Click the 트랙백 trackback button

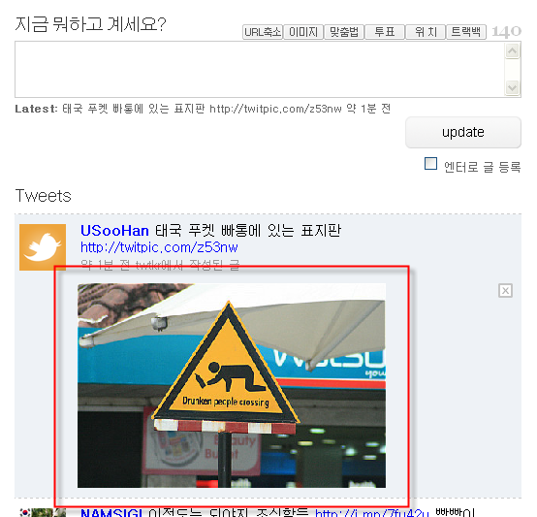(466, 32)
